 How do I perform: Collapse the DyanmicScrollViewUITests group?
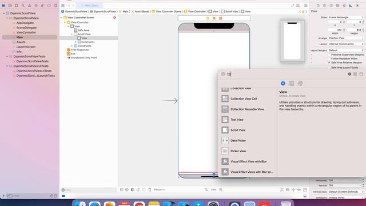point(7,66)
